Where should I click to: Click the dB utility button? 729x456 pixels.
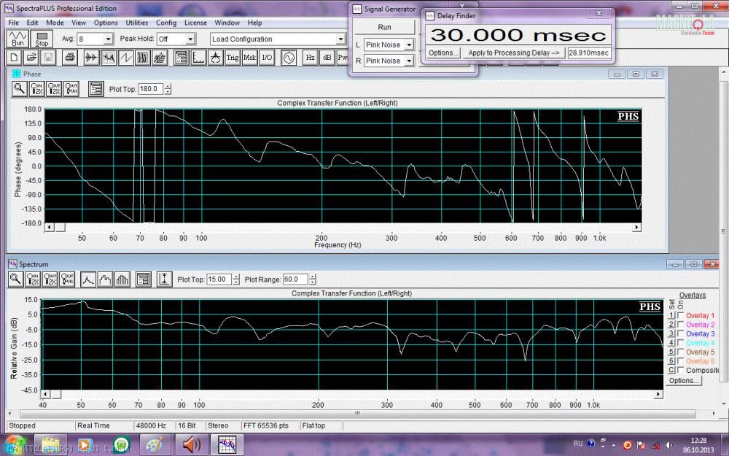(327, 58)
